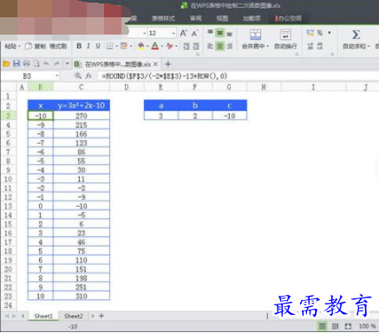Add a new sheet with plus icon
Image resolution: width=379 pixels, height=333 pixels.
click(x=101, y=316)
